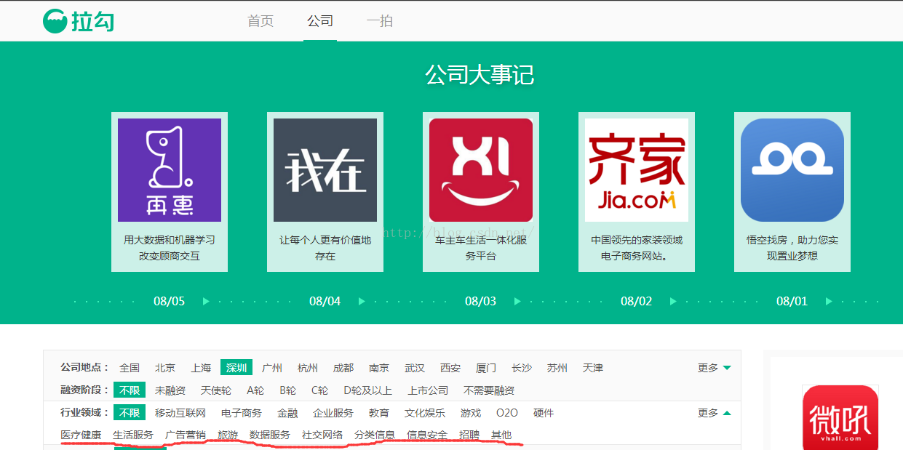The height and width of the screenshot is (450, 903).
Task: Filter location to 南京
Action: [379, 368]
